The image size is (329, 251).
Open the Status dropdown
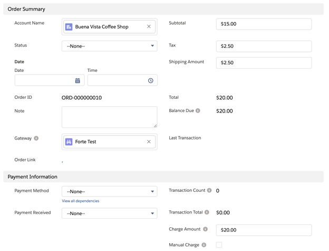(109, 46)
